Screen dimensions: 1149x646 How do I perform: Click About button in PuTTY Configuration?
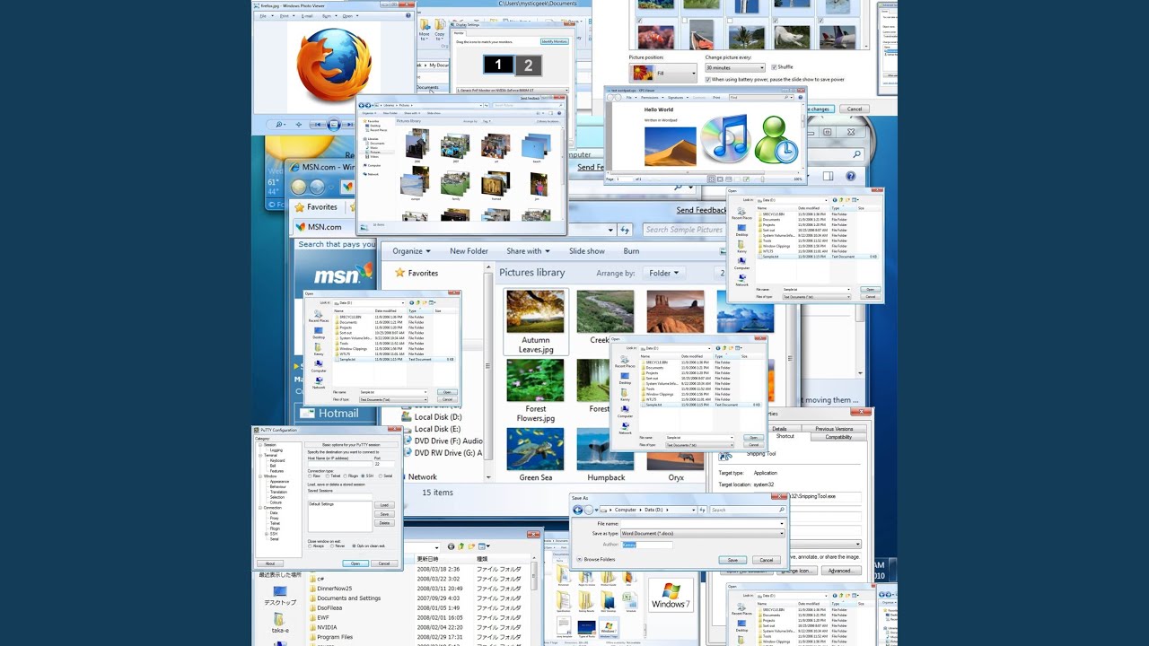point(268,563)
